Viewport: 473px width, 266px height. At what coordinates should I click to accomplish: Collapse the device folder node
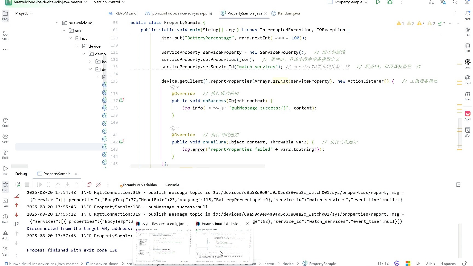pos(77,46)
